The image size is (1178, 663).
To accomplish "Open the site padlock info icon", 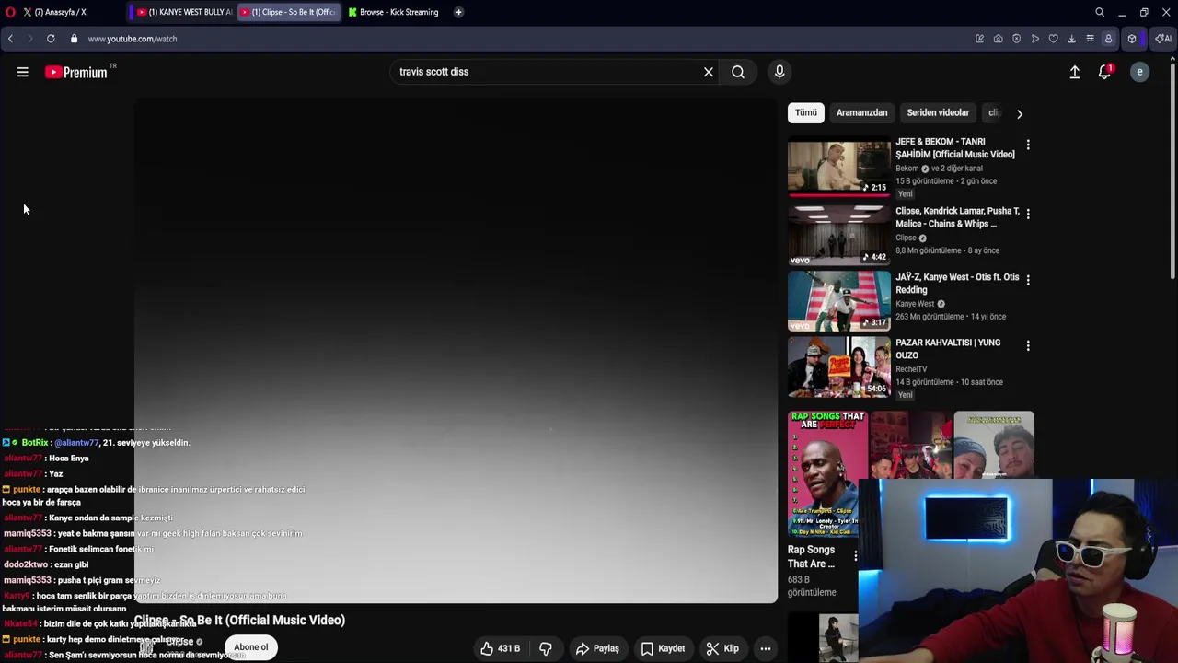I will (74, 39).
